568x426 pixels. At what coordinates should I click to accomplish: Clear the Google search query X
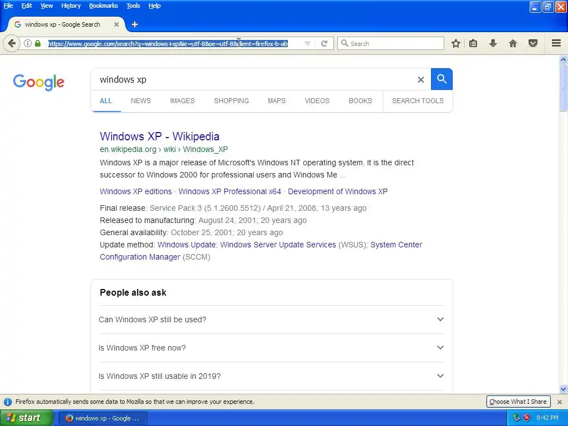(x=420, y=79)
